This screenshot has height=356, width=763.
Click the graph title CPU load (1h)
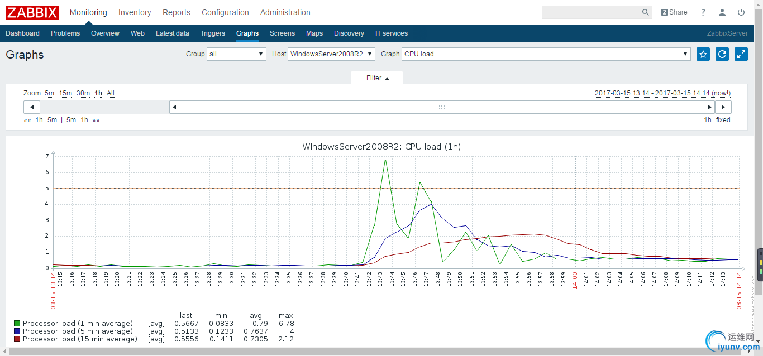point(381,147)
